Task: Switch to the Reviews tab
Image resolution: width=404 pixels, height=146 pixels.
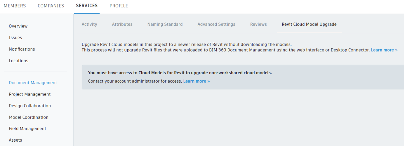Action: point(259,24)
